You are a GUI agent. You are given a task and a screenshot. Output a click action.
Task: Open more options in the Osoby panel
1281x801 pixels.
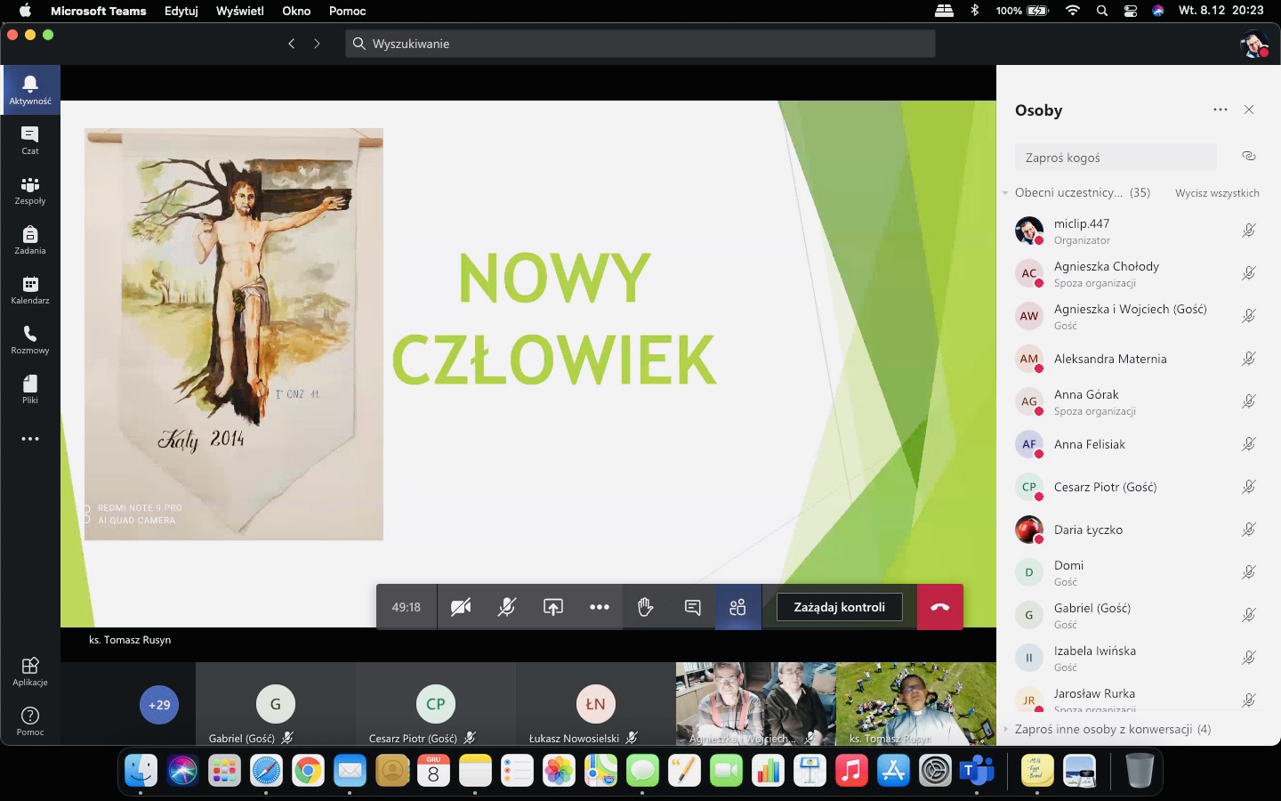coord(1221,109)
